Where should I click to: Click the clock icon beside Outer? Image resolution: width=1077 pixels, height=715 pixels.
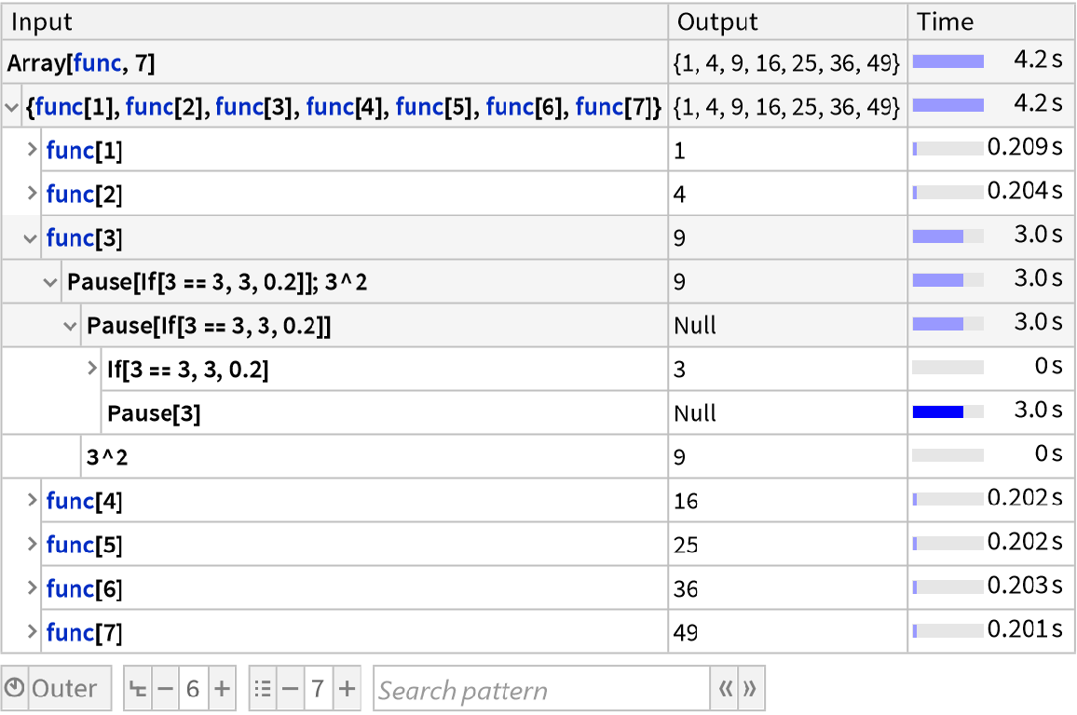click(x=13, y=688)
